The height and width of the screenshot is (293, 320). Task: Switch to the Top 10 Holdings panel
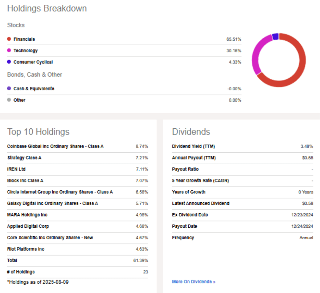[38, 132]
